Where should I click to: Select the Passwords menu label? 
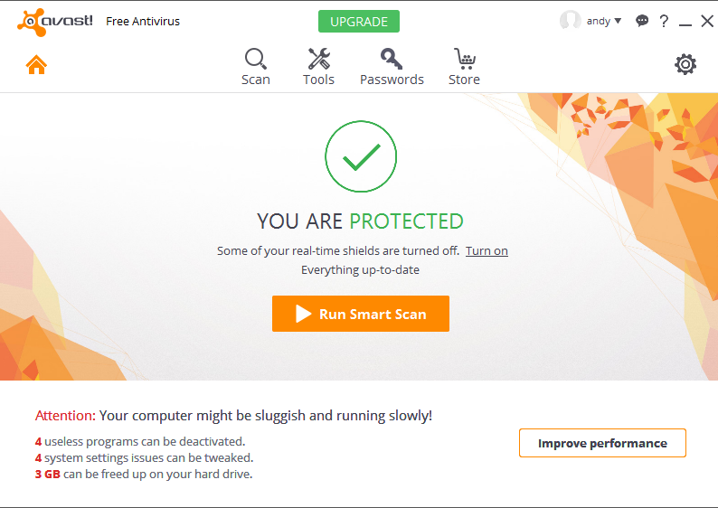[x=392, y=80]
